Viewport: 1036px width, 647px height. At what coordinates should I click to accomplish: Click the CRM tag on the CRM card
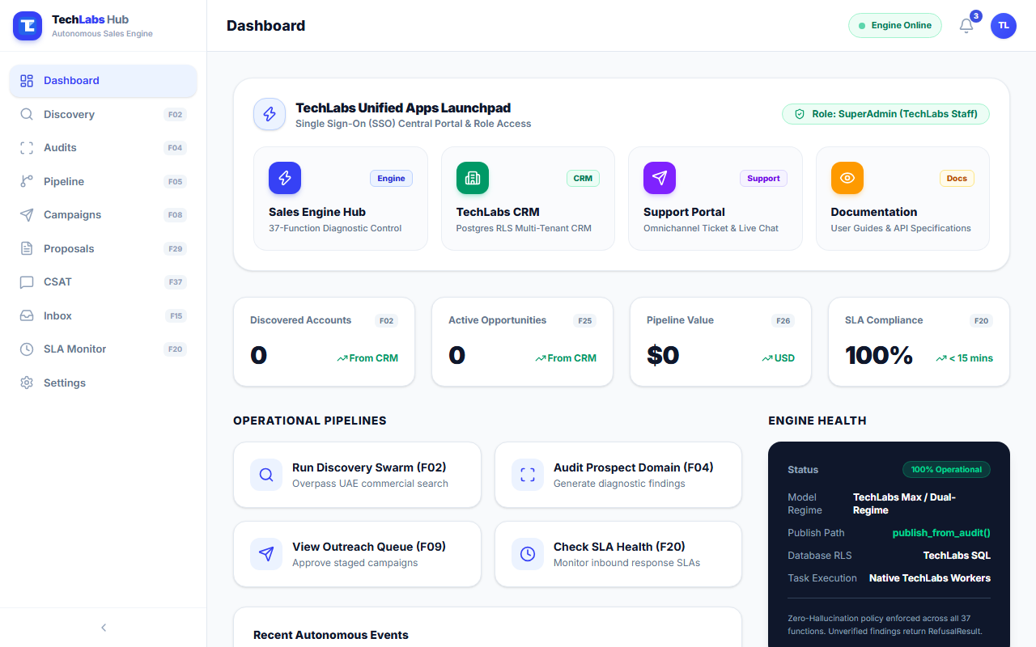tap(583, 178)
